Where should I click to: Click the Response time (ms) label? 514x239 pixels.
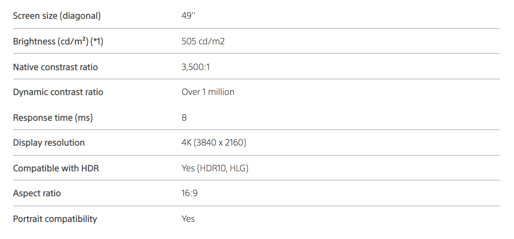[53, 118]
